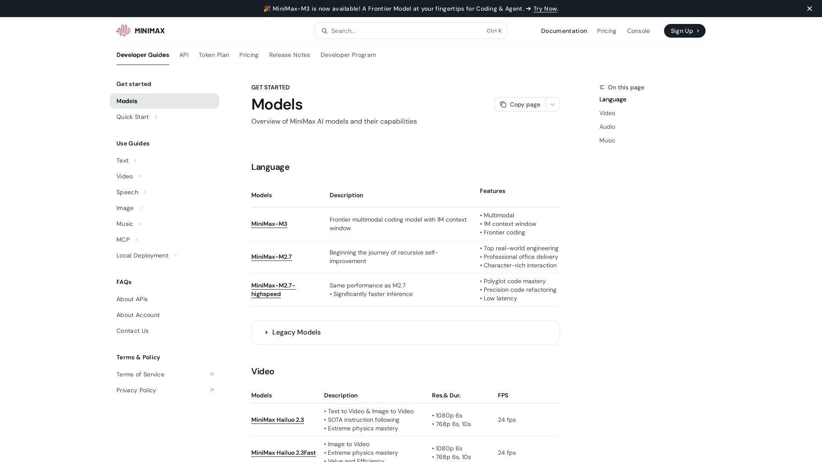
Task: Click the Try Now banner link
Action: click(x=545, y=9)
